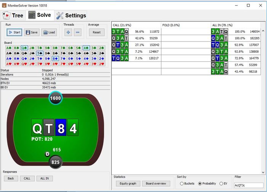Select call hand with 7.2% frequency
The width and height of the screenshot is (267, 192).
pos(136,52)
